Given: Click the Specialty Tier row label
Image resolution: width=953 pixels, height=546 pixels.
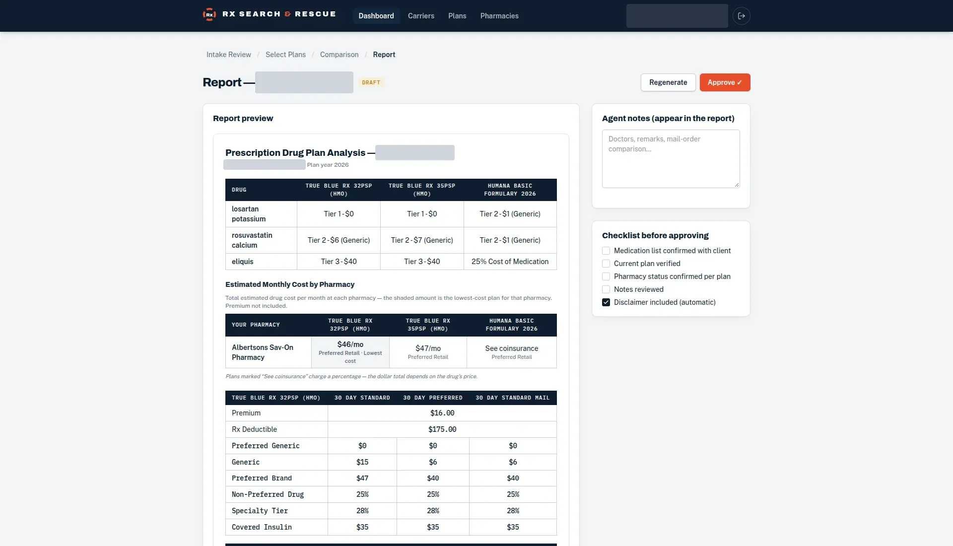Looking at the screenshot, I should point(260,511).
